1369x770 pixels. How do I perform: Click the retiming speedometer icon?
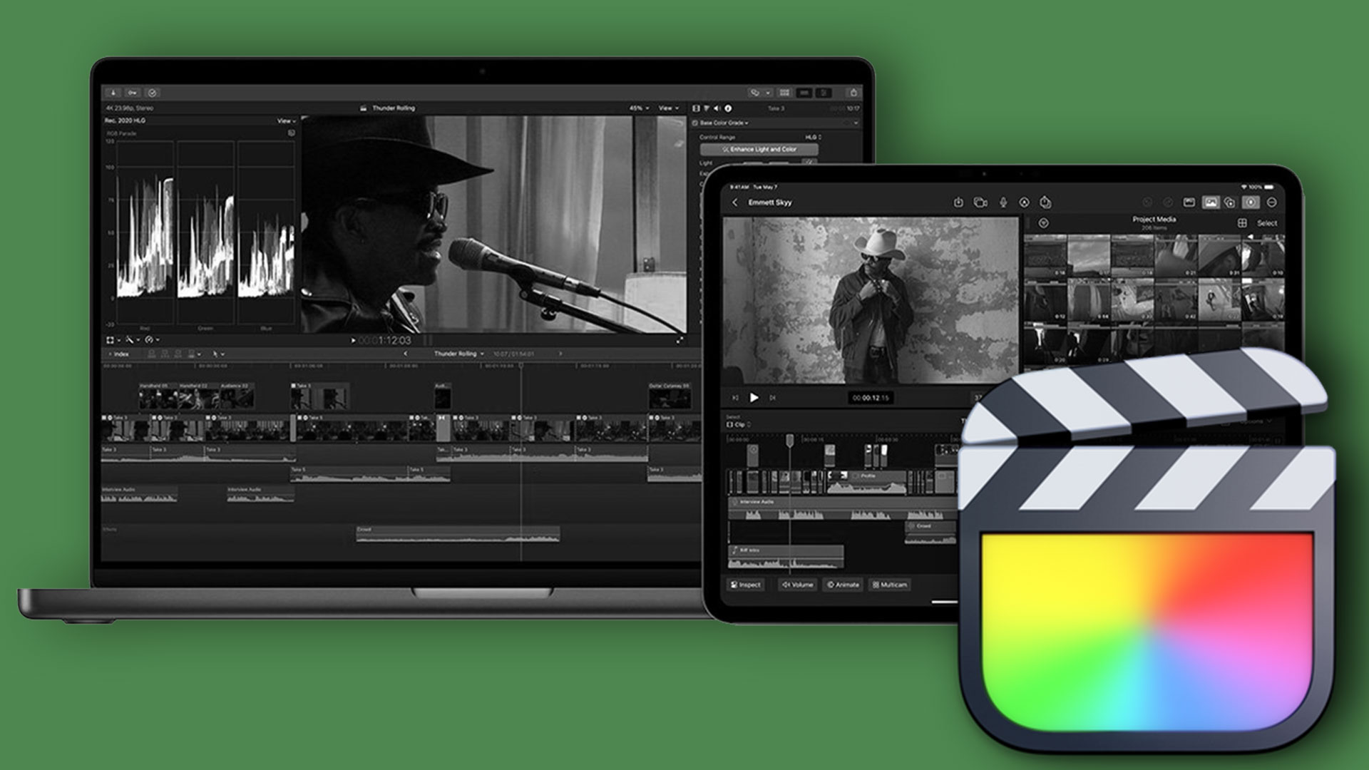[149, 340]
